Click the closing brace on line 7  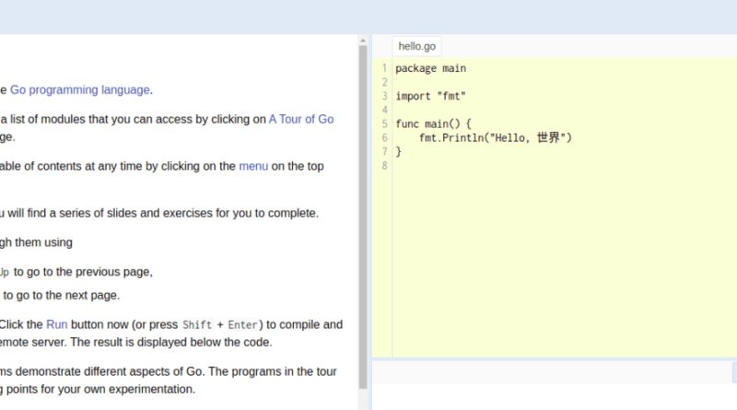(x=399, y=152)
